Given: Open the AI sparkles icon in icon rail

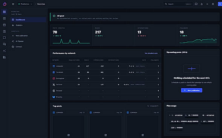Looking at the screenshot, I should tap(5, 51).
